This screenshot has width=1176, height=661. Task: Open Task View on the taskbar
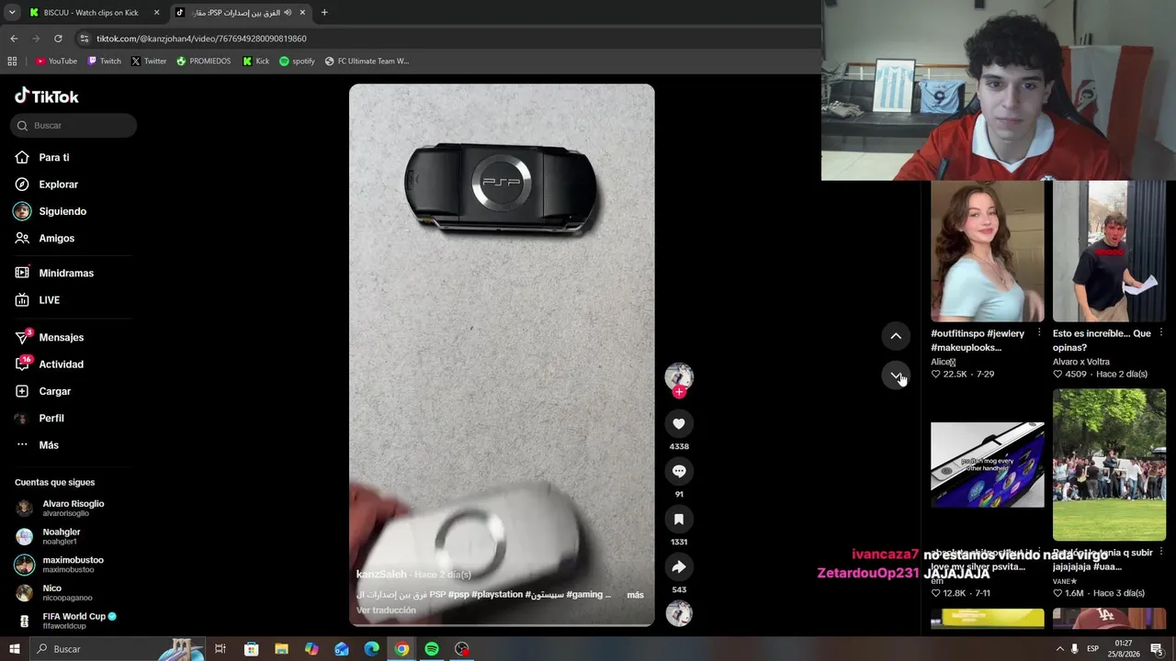pos(220,649)
